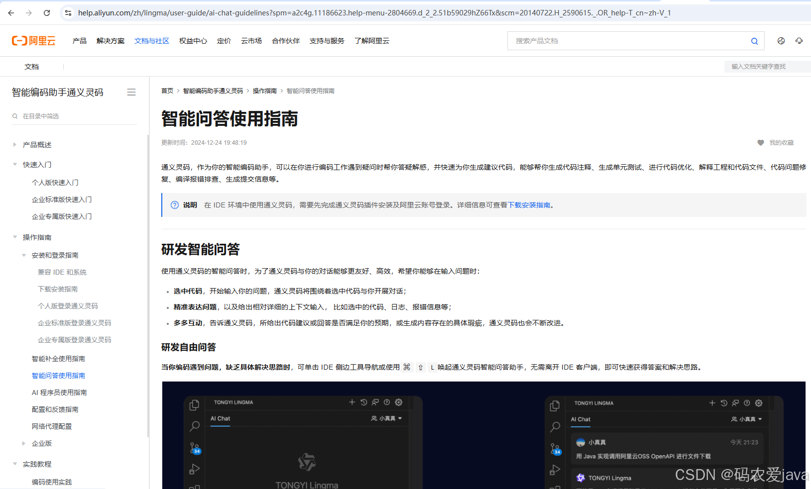This screenshot has width=811, height=489.
Task: Open 云市场 menu item
Action: point(251,41)
